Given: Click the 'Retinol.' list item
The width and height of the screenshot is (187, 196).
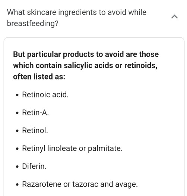Looking at the screenshot, I should (x=35, y=130).
